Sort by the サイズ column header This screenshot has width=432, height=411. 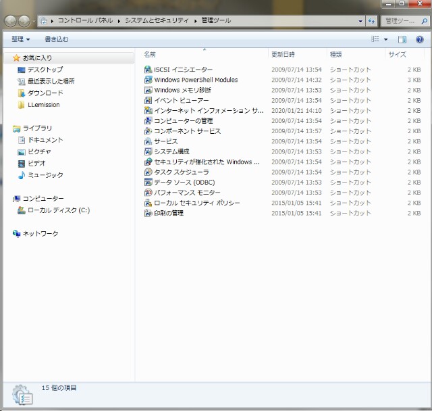[397, 55]
